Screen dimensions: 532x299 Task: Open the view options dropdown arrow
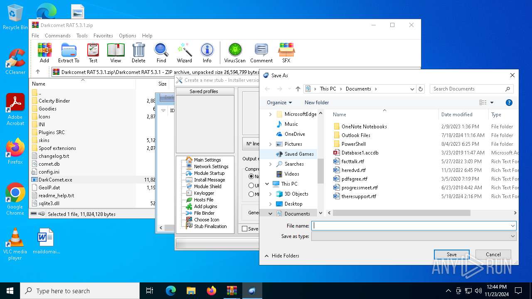pyautogui.click(x=492, y=103)
